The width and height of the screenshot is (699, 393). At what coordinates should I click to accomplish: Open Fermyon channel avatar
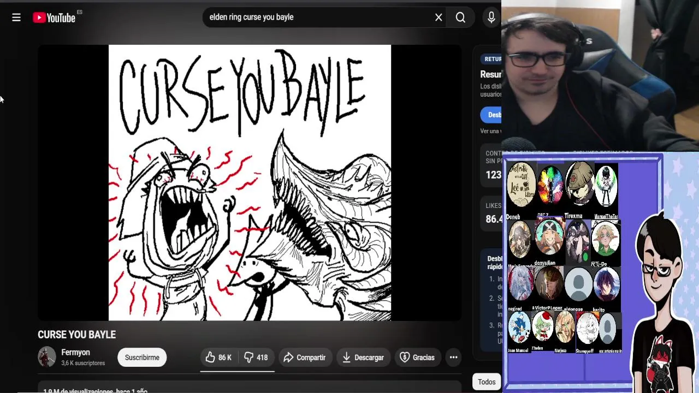(47, 357)
